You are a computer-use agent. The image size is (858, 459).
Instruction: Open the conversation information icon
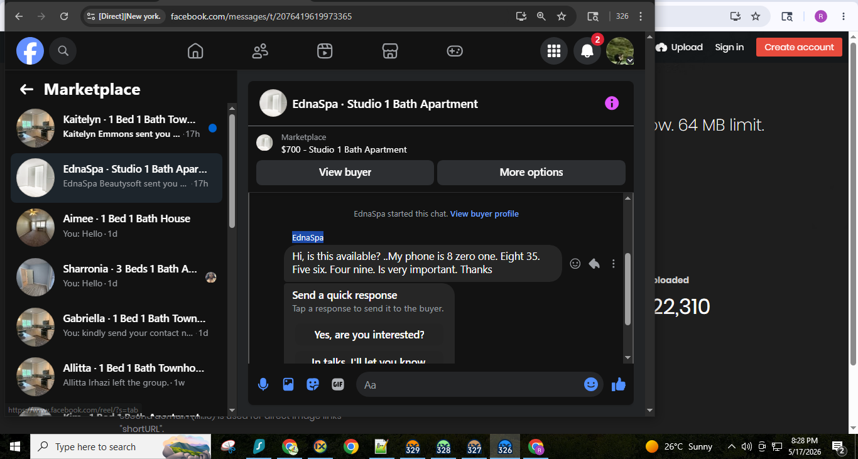point(612,104)
